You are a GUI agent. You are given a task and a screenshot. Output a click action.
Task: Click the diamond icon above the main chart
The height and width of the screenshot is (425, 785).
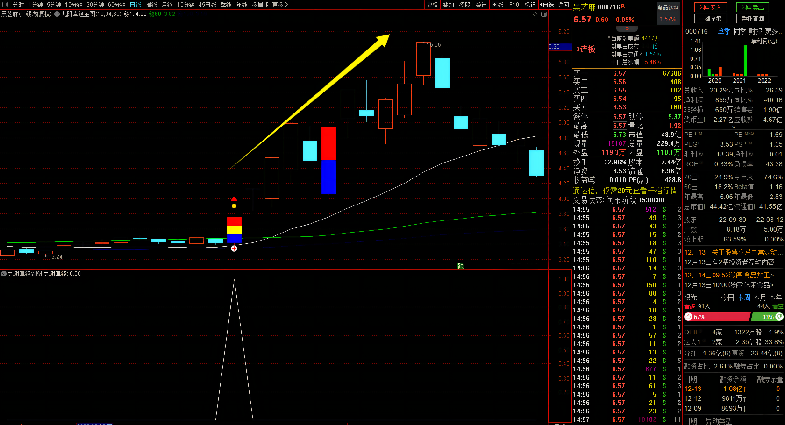coord(535,14)
